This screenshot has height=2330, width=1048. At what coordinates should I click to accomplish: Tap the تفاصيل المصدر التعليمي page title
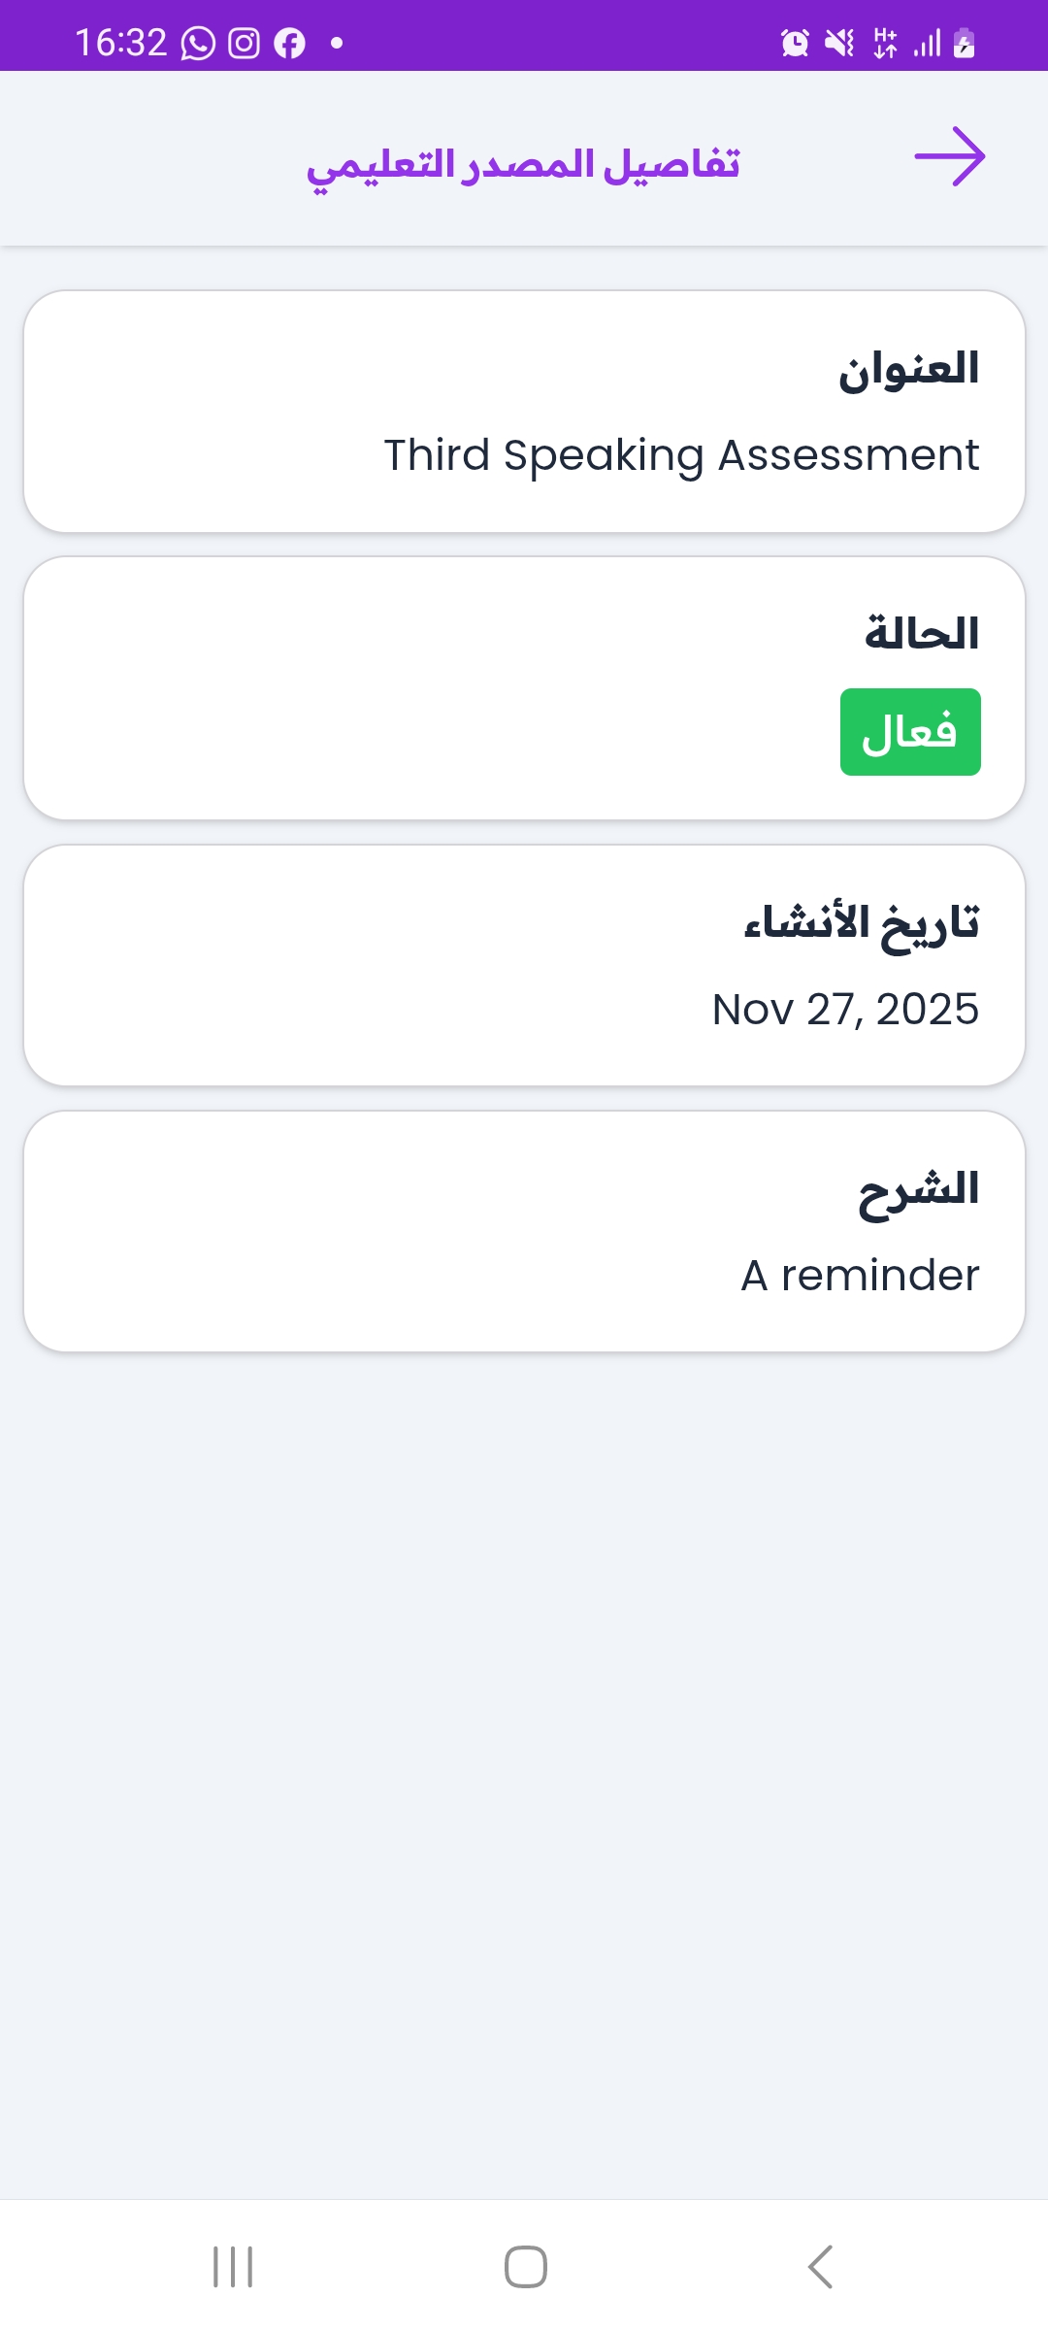tap(524, 165)
